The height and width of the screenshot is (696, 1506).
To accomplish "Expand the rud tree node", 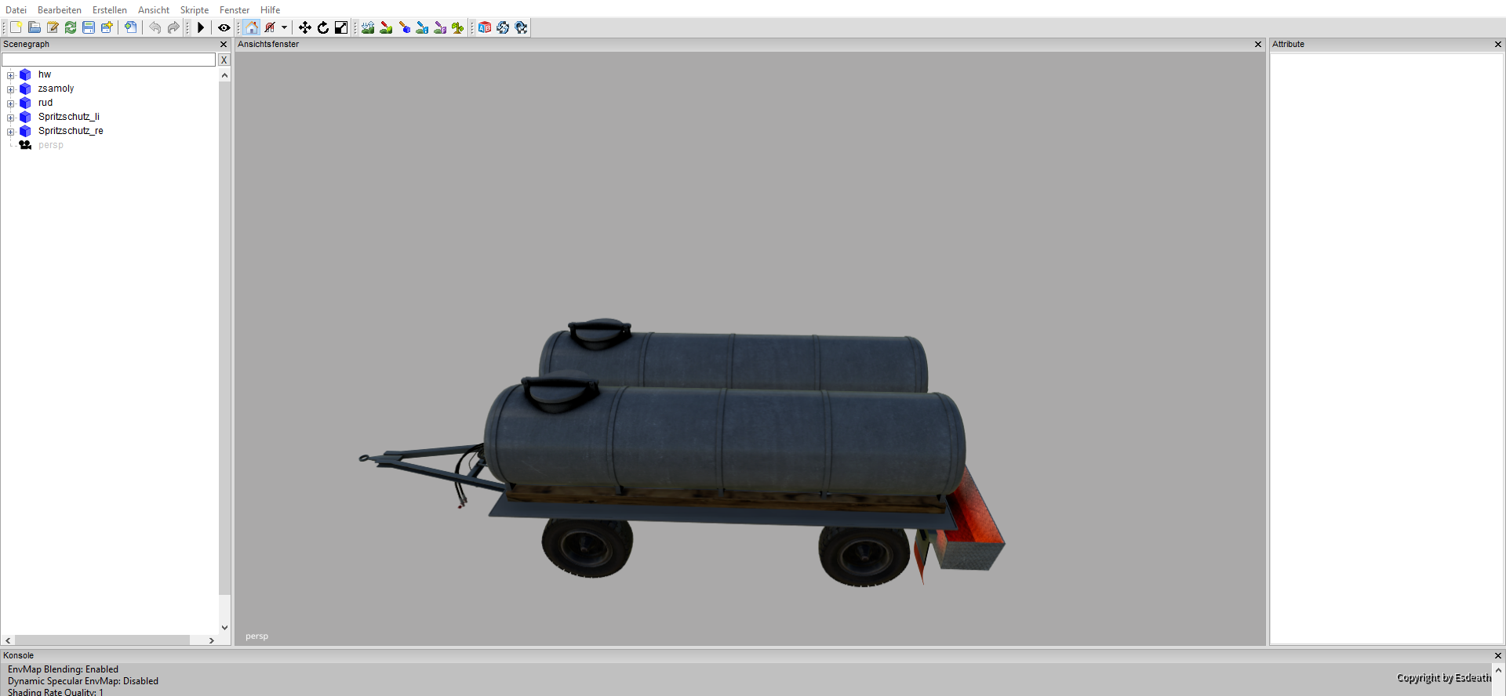I will pos(11,103).
